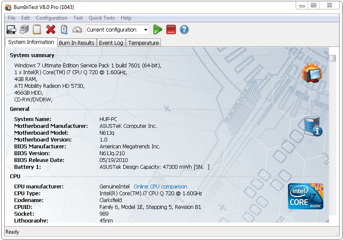
Task: Open help with blue question mark icon
Action: 184,29
